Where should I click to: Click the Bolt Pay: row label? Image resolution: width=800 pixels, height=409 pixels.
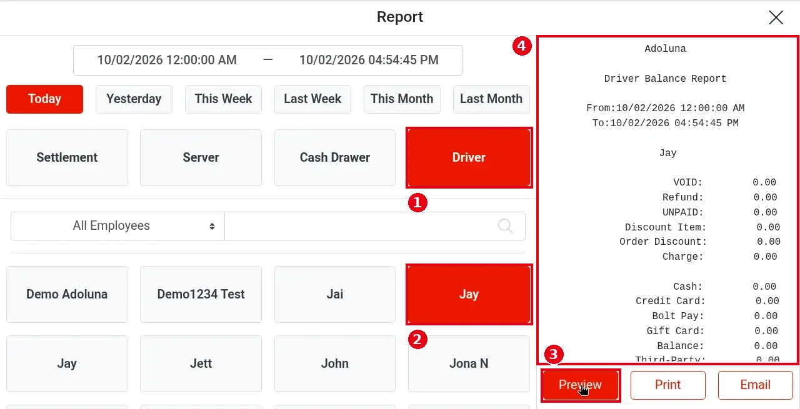coord(678,316)
